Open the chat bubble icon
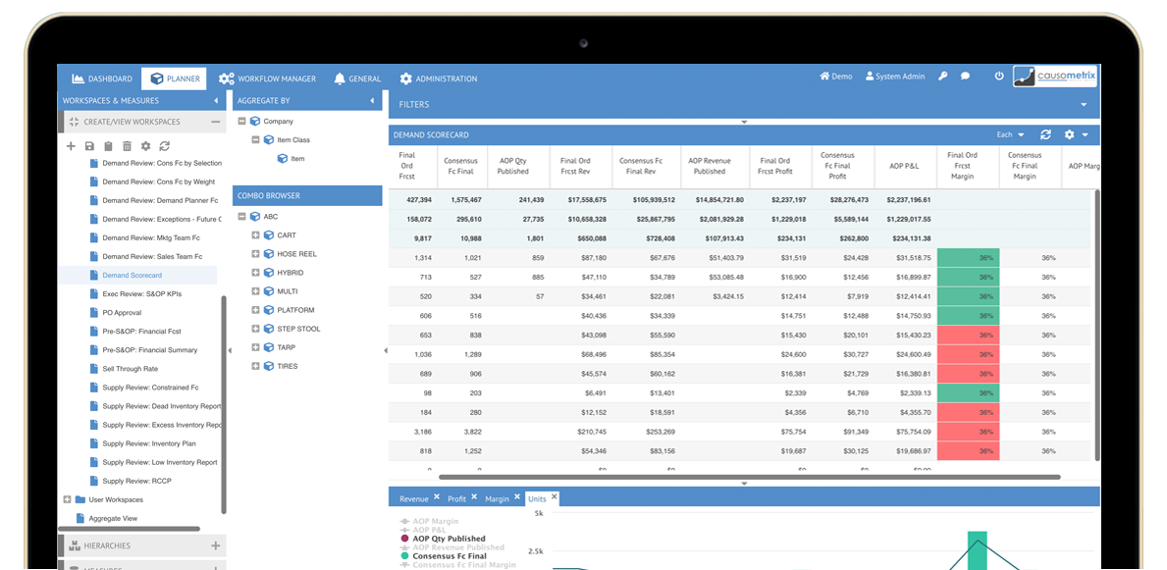 click(964, 76)
